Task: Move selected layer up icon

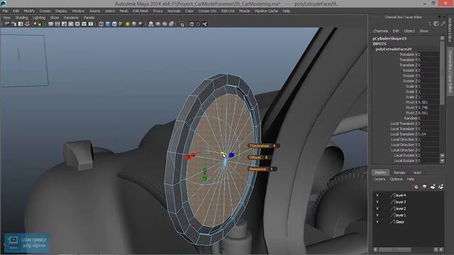Action: pos(416,187)
